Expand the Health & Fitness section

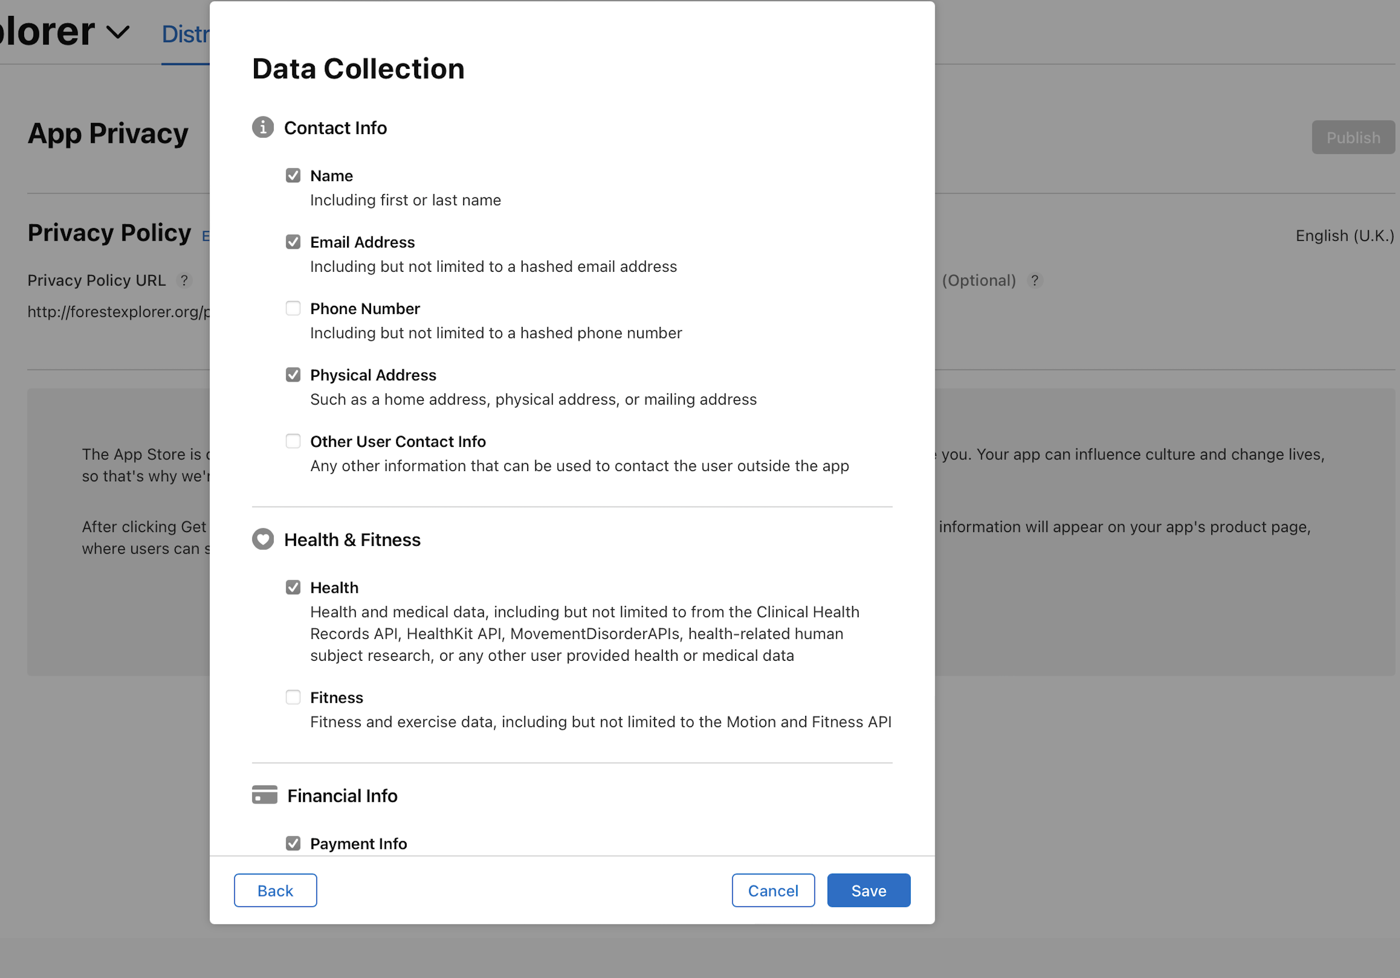click(x=352, y=540)
